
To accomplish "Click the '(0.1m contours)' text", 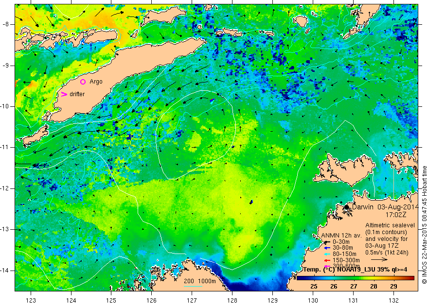I will click(386, 232).
